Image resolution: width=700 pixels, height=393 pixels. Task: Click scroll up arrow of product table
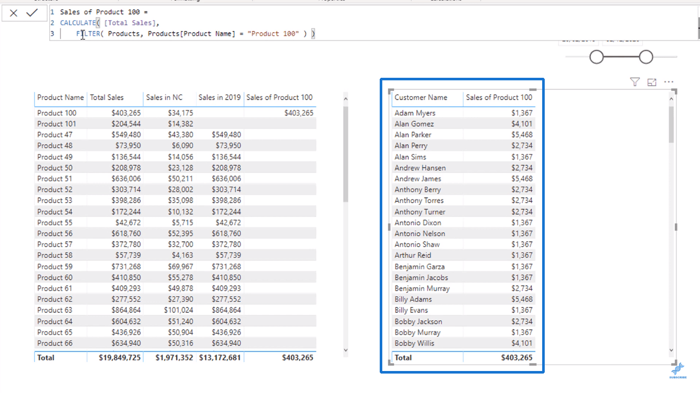[345, 99]
